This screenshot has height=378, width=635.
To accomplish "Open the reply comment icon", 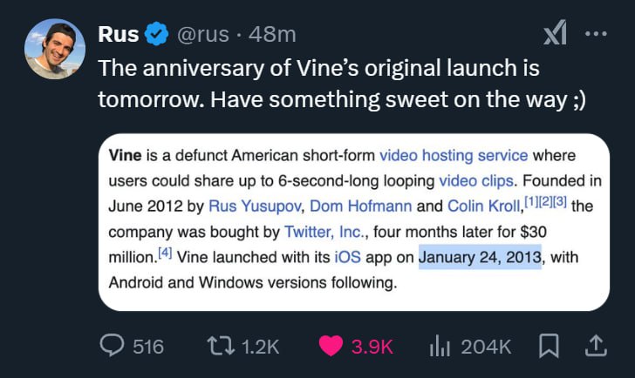I will tap(113, 346).
